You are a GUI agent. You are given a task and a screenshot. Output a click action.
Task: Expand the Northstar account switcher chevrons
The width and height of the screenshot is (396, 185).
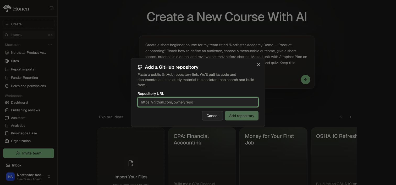point(49,177)
